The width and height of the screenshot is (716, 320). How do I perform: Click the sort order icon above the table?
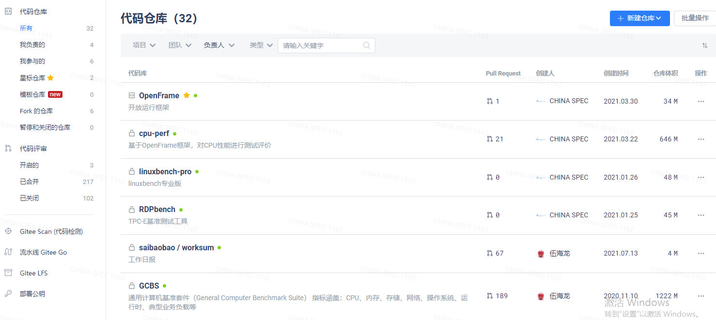(704, 46)
